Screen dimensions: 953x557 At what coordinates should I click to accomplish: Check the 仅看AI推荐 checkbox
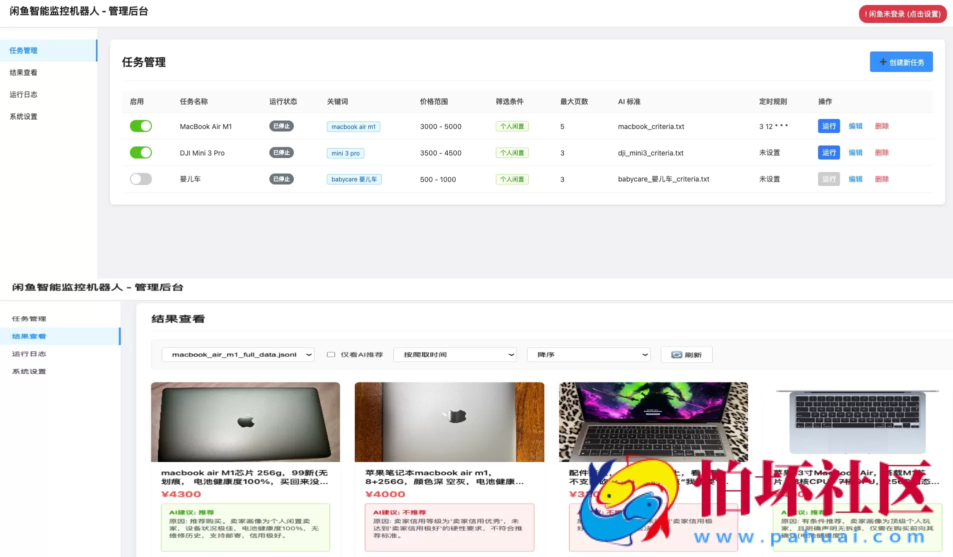330,354
